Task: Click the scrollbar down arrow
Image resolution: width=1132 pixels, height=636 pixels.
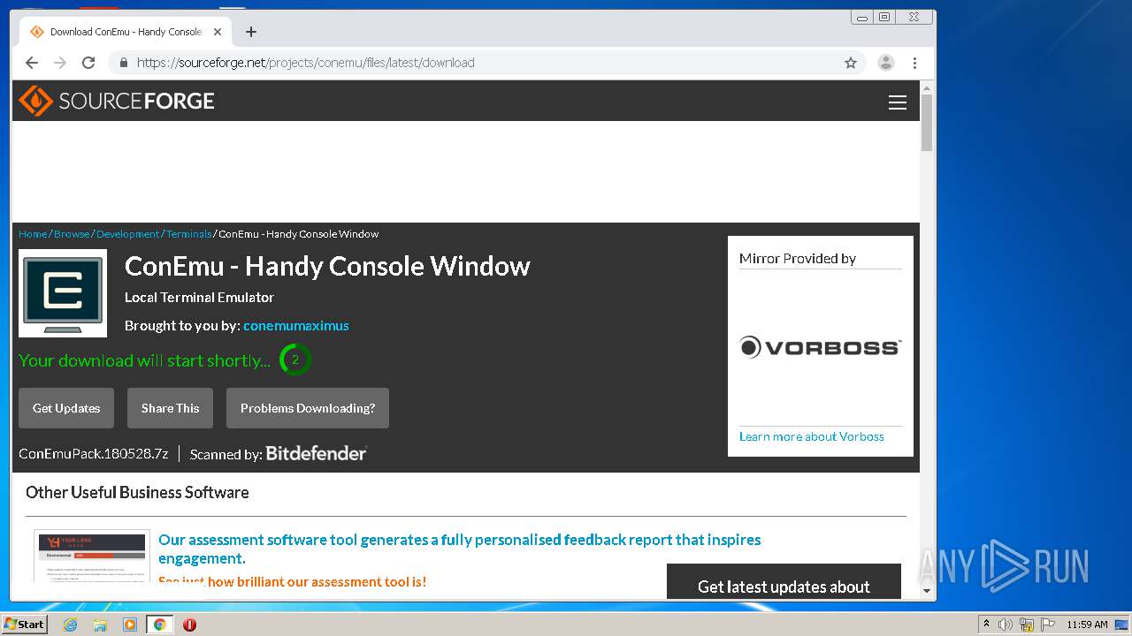Action: point(927,591)
